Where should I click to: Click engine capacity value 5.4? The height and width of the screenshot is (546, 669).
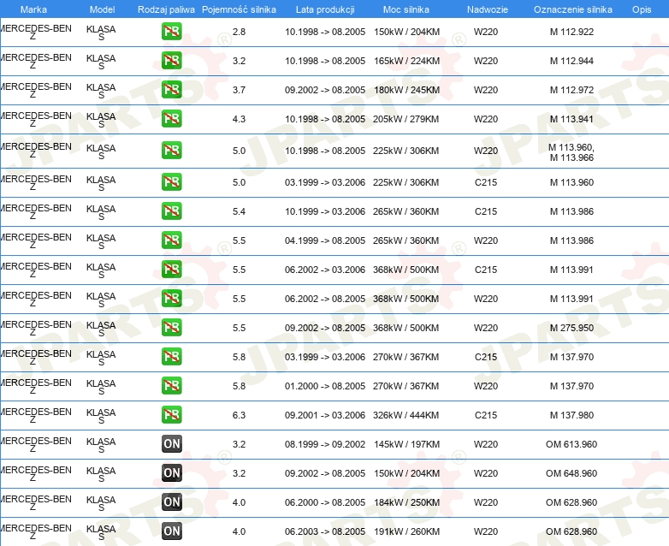point(239,211)
